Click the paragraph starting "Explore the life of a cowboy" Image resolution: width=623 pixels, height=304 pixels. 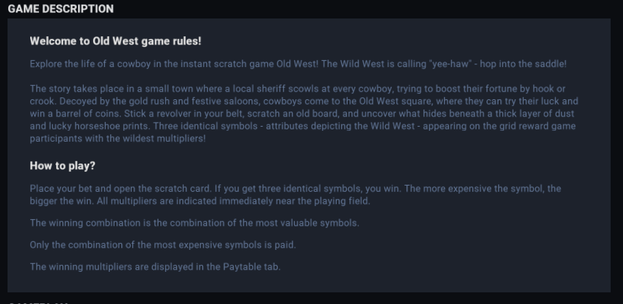pyautogui.click(x=298, y=64)
